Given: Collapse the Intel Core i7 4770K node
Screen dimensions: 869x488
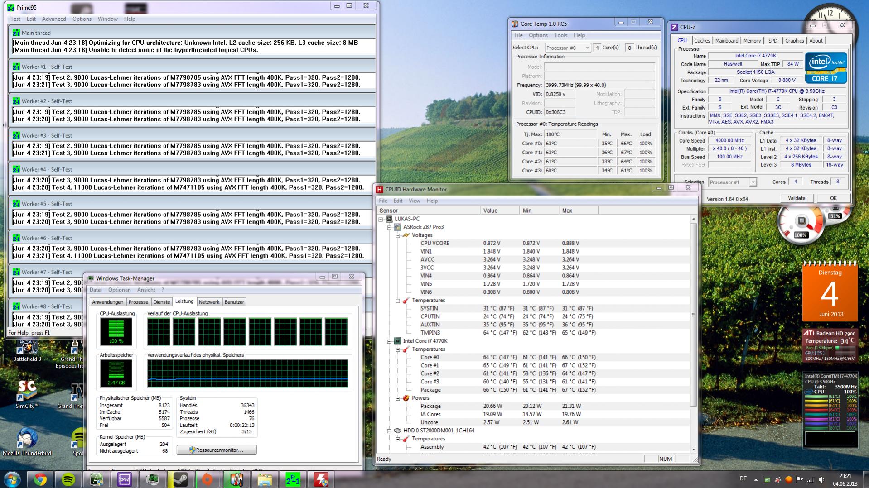Looking at the screenshot, I should [389, 341].
